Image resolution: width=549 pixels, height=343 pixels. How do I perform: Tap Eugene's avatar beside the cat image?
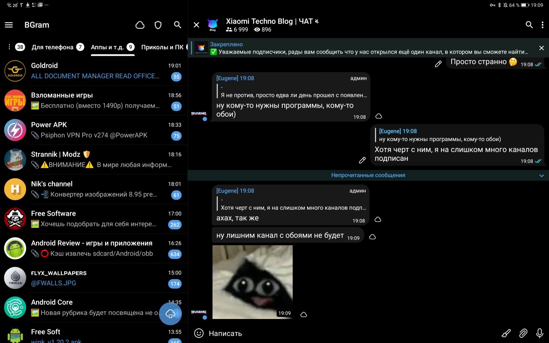point(199,313)
